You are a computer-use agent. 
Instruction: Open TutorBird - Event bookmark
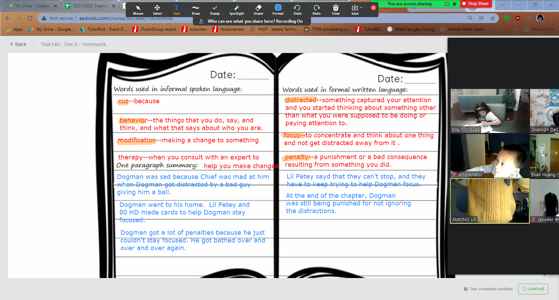pyautogui.click(x=103, y=29)
